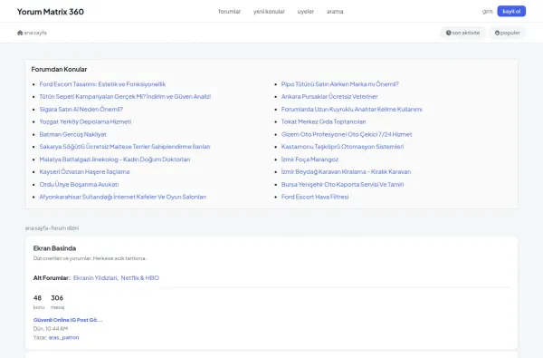
Task: Click the flame icon in populer
Action: (497, 33)
